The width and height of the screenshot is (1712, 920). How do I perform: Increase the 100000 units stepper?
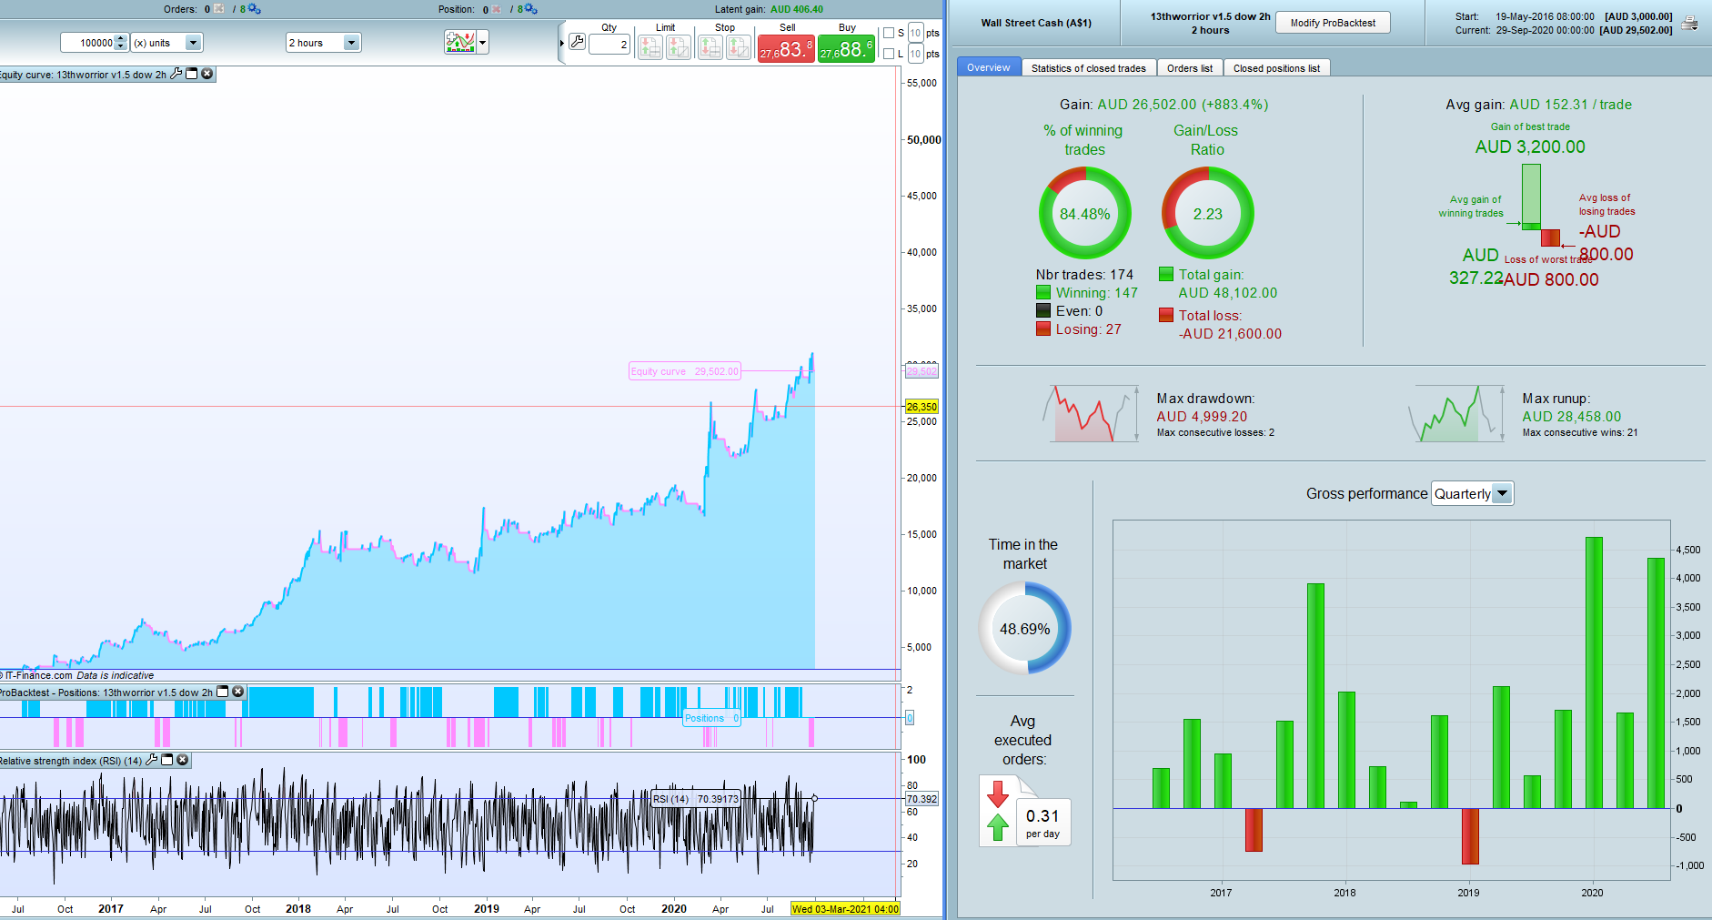click(x=121, y=38)
